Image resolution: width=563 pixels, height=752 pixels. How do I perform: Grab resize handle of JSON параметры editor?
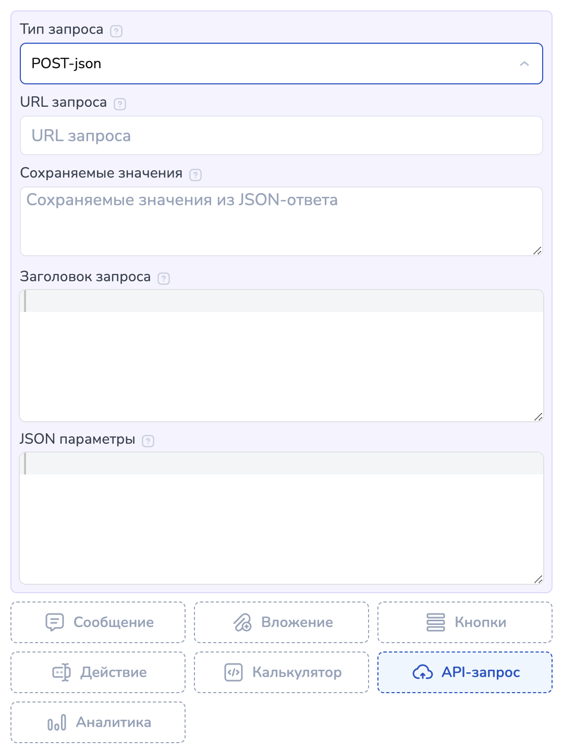pos(538,579)
